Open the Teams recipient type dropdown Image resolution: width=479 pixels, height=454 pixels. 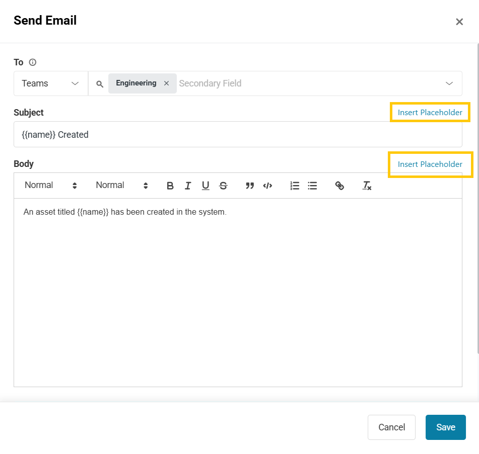pyautogui.click(x=50, y=83)
